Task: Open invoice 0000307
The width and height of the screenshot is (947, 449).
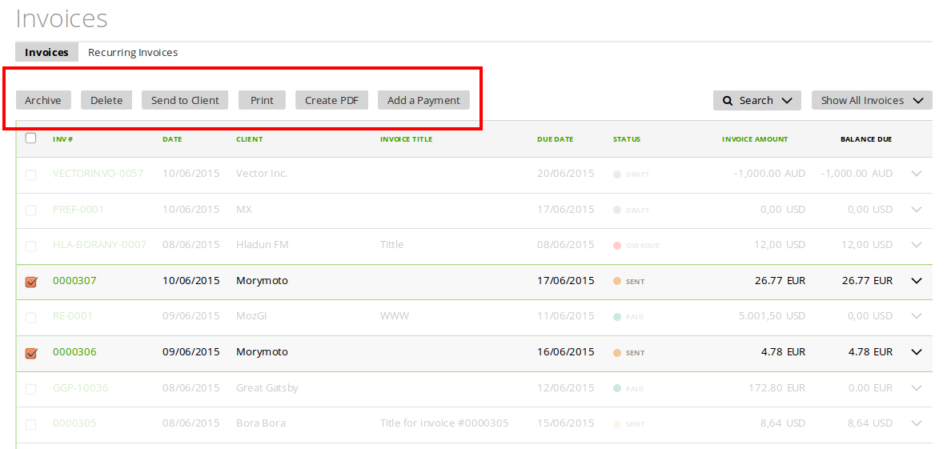Action: (74, 281)
